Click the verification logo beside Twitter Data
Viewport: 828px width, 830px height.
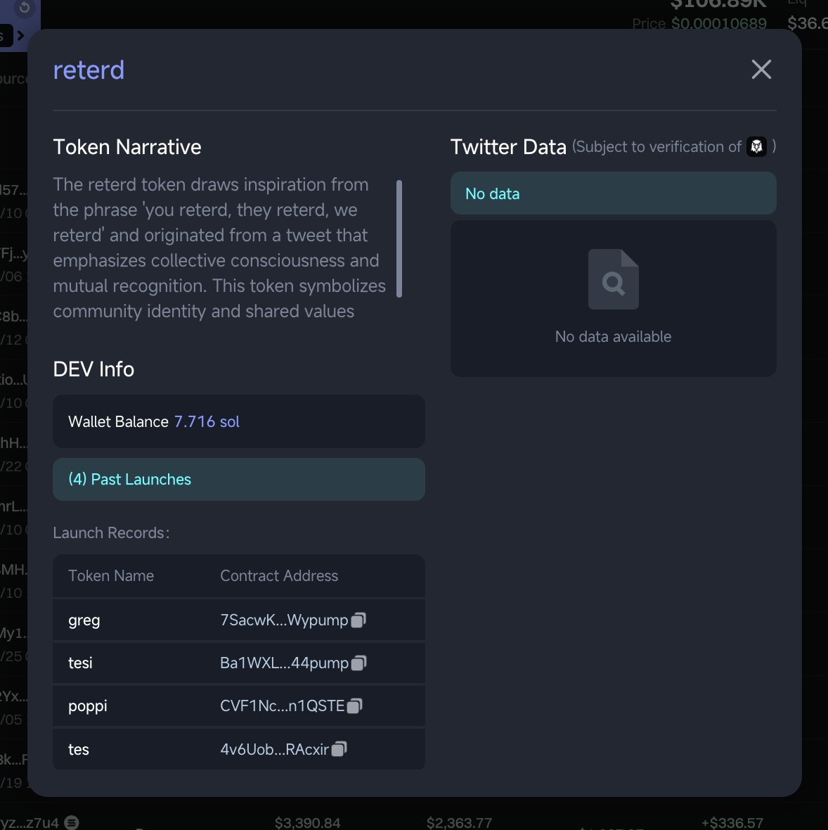(x=756, y=146)
